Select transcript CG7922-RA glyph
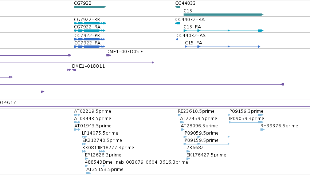The width and height of the screenshot is (310, 175). point(90,31)
